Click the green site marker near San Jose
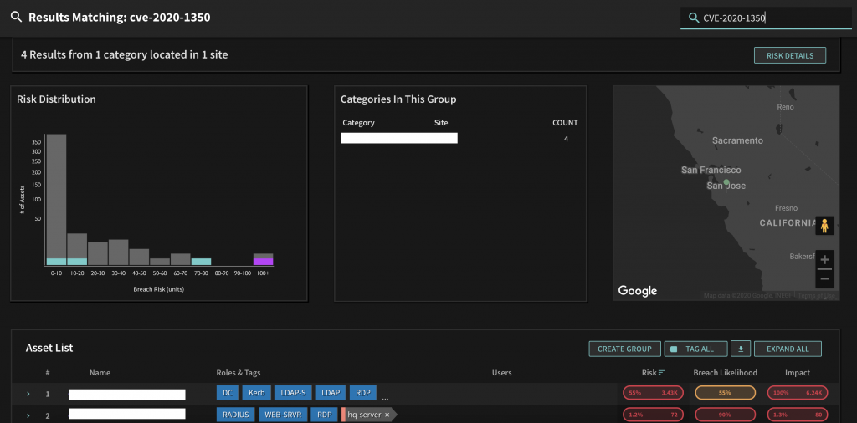Screen dimensions: 857x423 click(x=726, y=181)
